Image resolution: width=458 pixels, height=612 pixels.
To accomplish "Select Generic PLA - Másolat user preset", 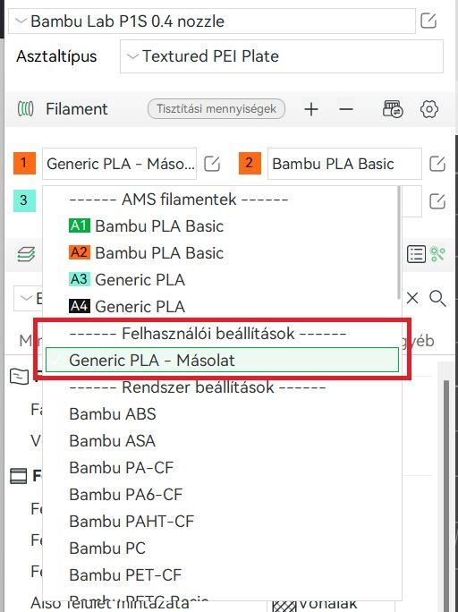I will (222, 360).
